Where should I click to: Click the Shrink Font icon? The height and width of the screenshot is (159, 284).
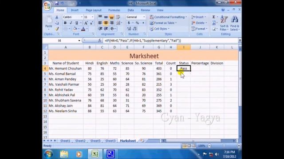click(91, 23)
